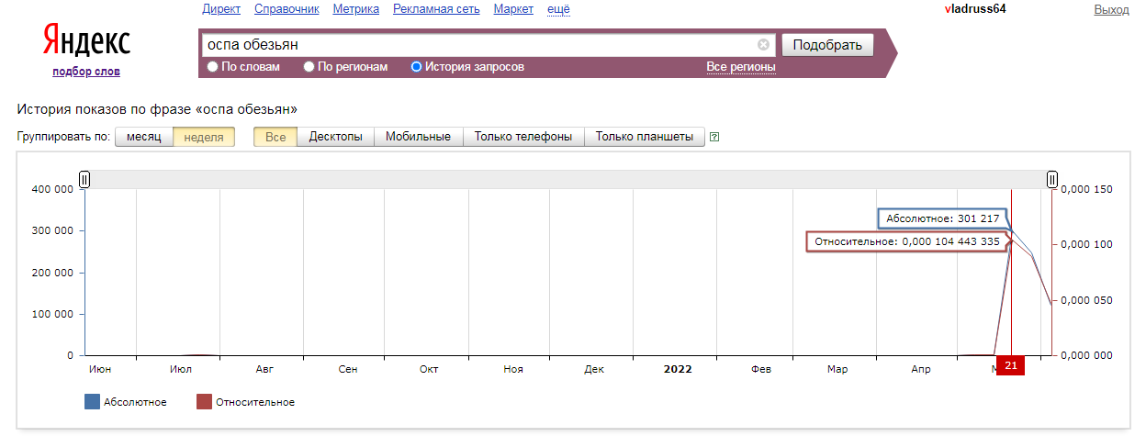
Task: Select the По словам radio button
Action: point(213,67)
